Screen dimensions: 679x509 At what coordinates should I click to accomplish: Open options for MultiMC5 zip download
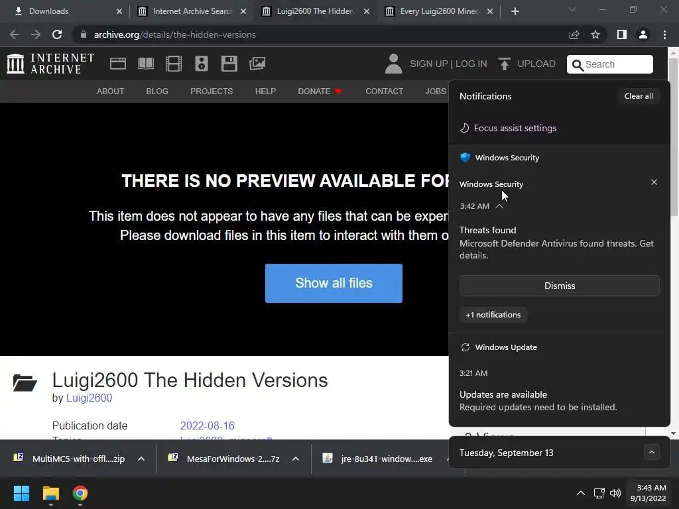point(141,459)
